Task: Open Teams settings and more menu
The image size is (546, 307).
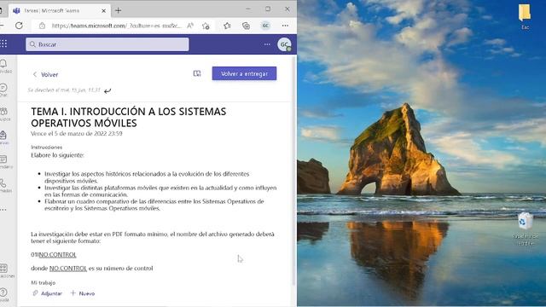Action: pyautogui.click(x=267, y=44)
